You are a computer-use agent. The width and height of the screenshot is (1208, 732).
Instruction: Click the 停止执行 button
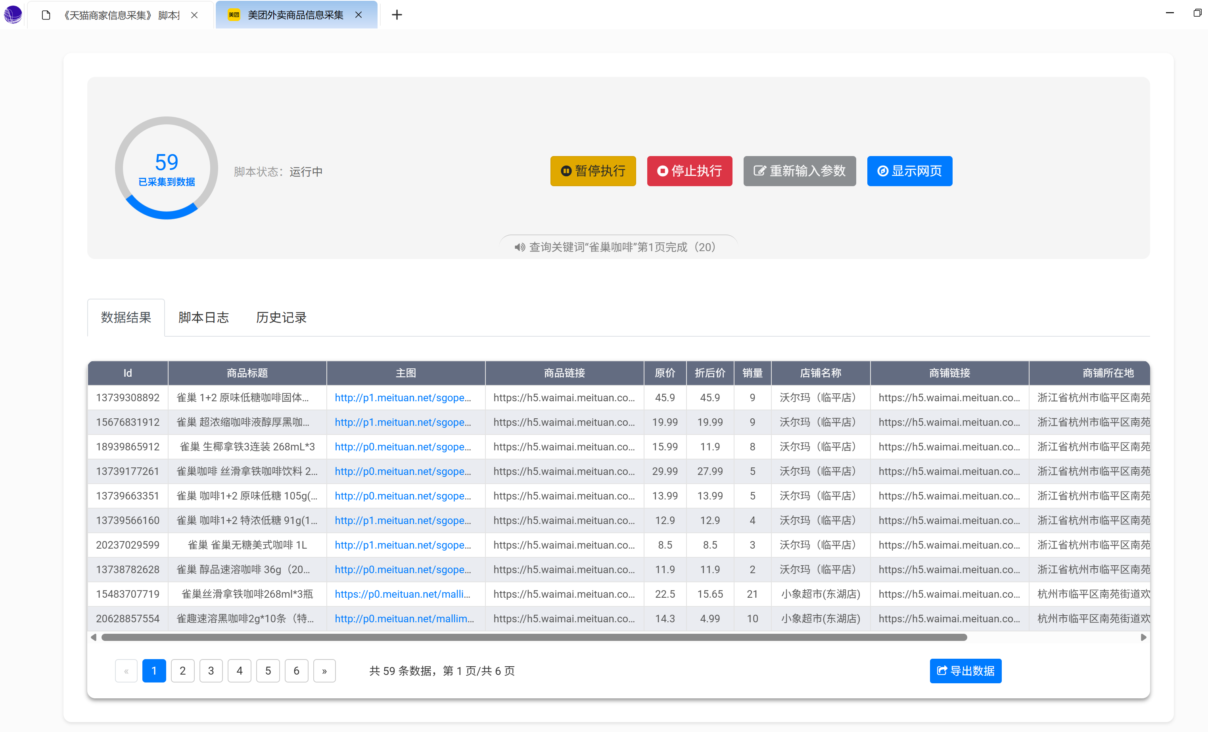tap(689, 171)
